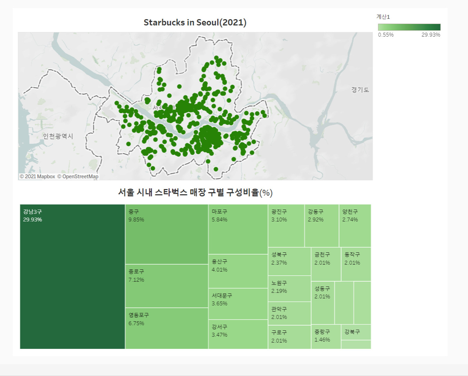The image size is (468, 376).
Task: Pick the 영등포구 6.75% treemap cell
Action: pos(167,328)
